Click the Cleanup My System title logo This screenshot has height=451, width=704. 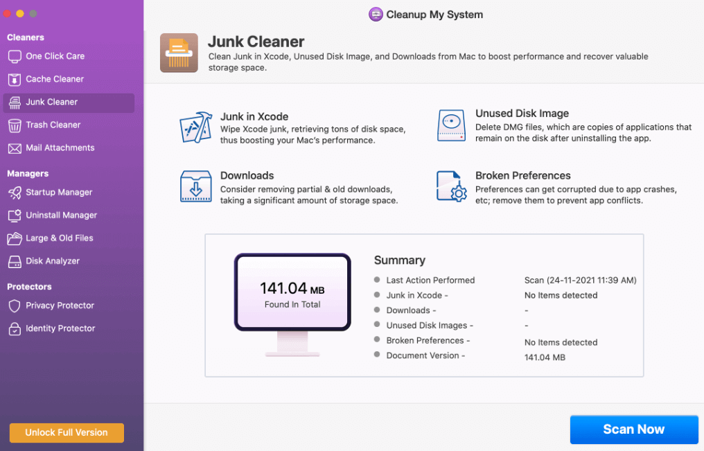click(x=376, y=15)
